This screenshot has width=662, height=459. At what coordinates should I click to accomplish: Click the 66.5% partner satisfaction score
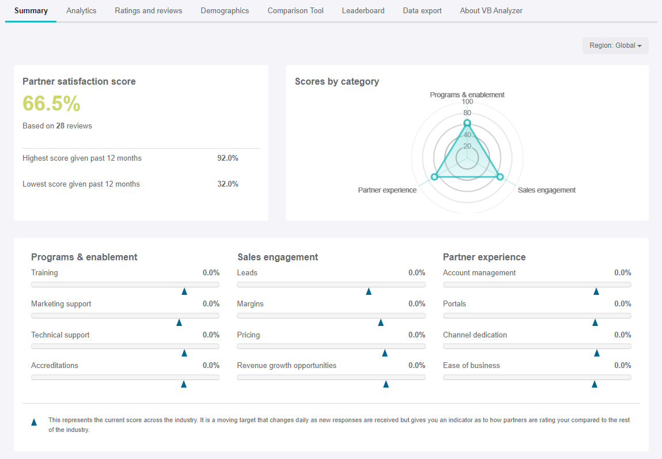pyautogui.click(x=51, y=104)
